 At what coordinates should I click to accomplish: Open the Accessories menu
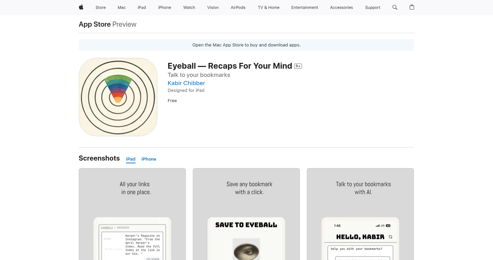[341, 8]
